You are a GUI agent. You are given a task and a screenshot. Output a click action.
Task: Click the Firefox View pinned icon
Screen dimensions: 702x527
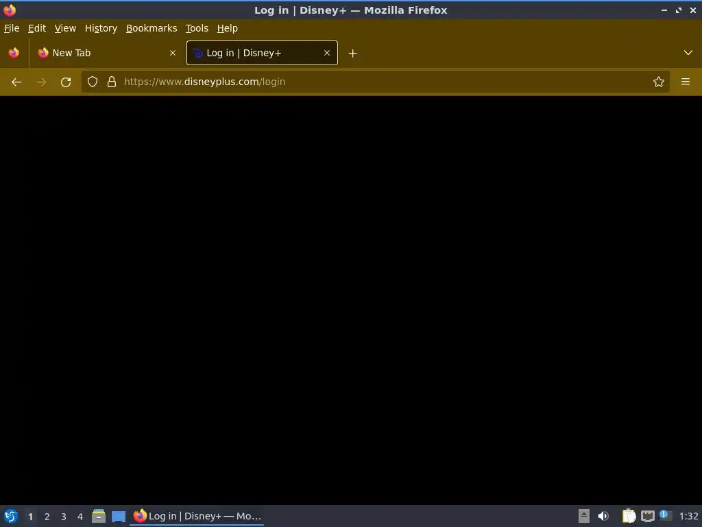click(x=14, y=53)
